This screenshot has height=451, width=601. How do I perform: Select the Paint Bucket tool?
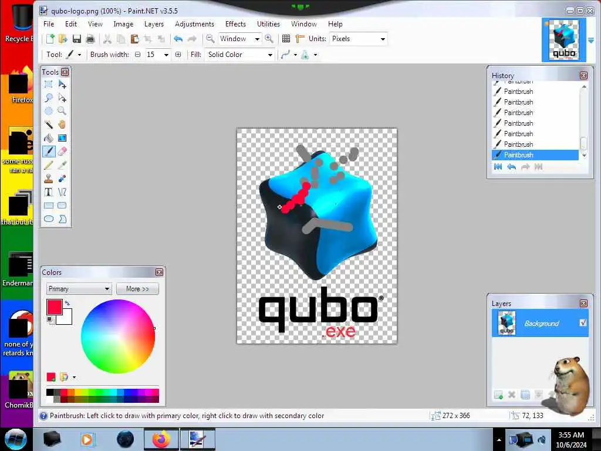(49, 138)
